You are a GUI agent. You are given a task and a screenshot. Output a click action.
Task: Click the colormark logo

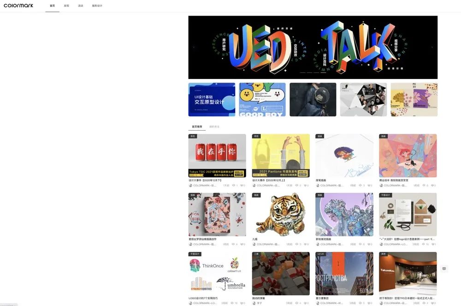[18, 6]
